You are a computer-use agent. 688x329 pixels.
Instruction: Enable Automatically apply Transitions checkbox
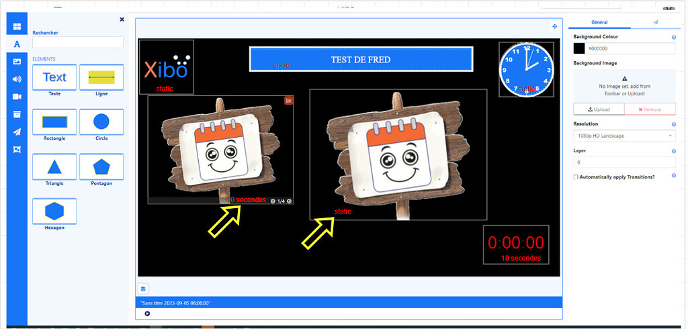tap(576, 177)
